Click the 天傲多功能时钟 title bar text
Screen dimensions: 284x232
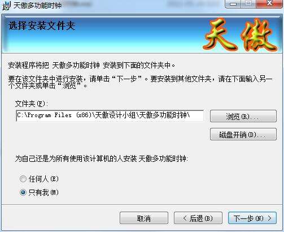click(37, 5)
